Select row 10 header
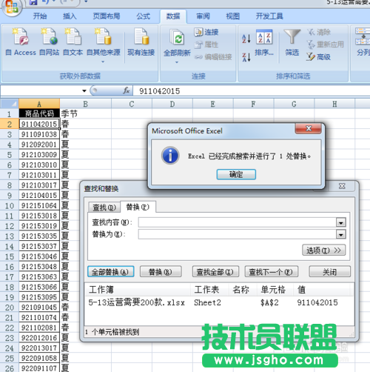Image resolution: width=370 pixels, height=372 pixels. click(x=10, y=206)
